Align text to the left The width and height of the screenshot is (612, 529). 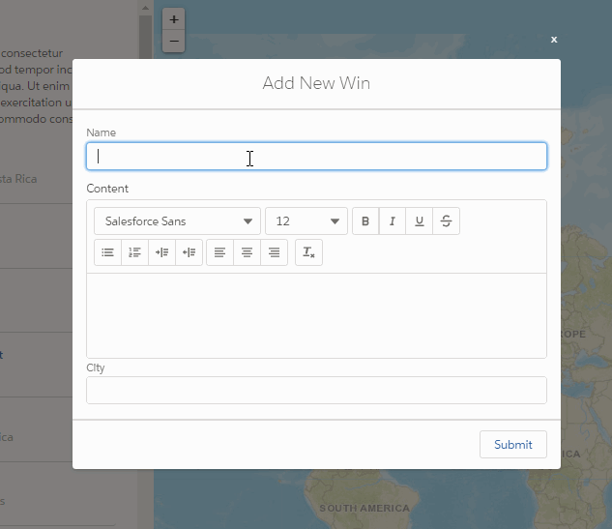coord(219,252)
